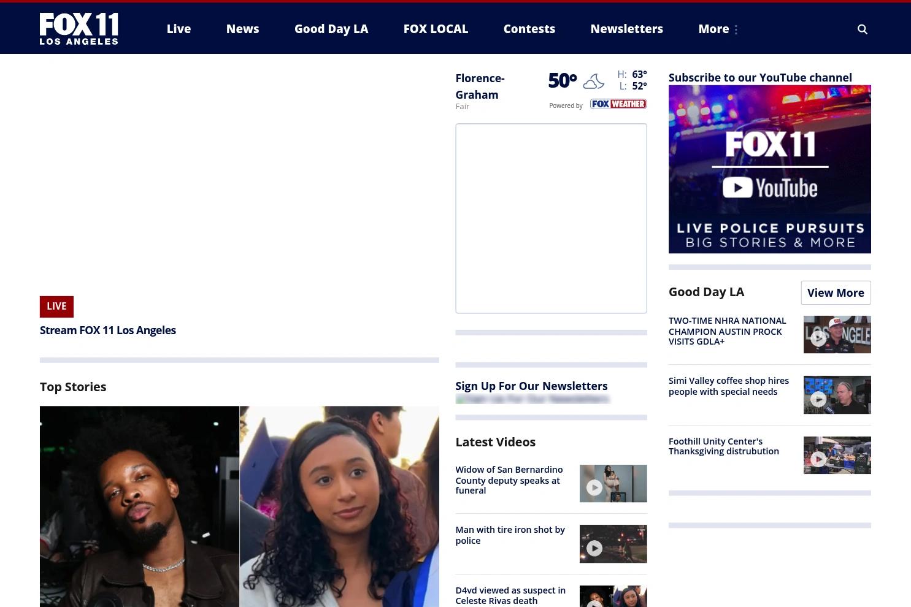Open the Austin Prock NHRA champion story
The height and width of the screenshot is (607, 911).
pyautogui.click(x=727, y=331)
